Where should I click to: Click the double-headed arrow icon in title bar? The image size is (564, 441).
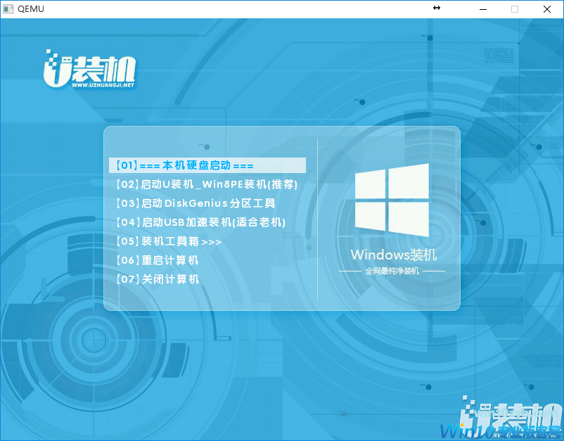(436, 8)
